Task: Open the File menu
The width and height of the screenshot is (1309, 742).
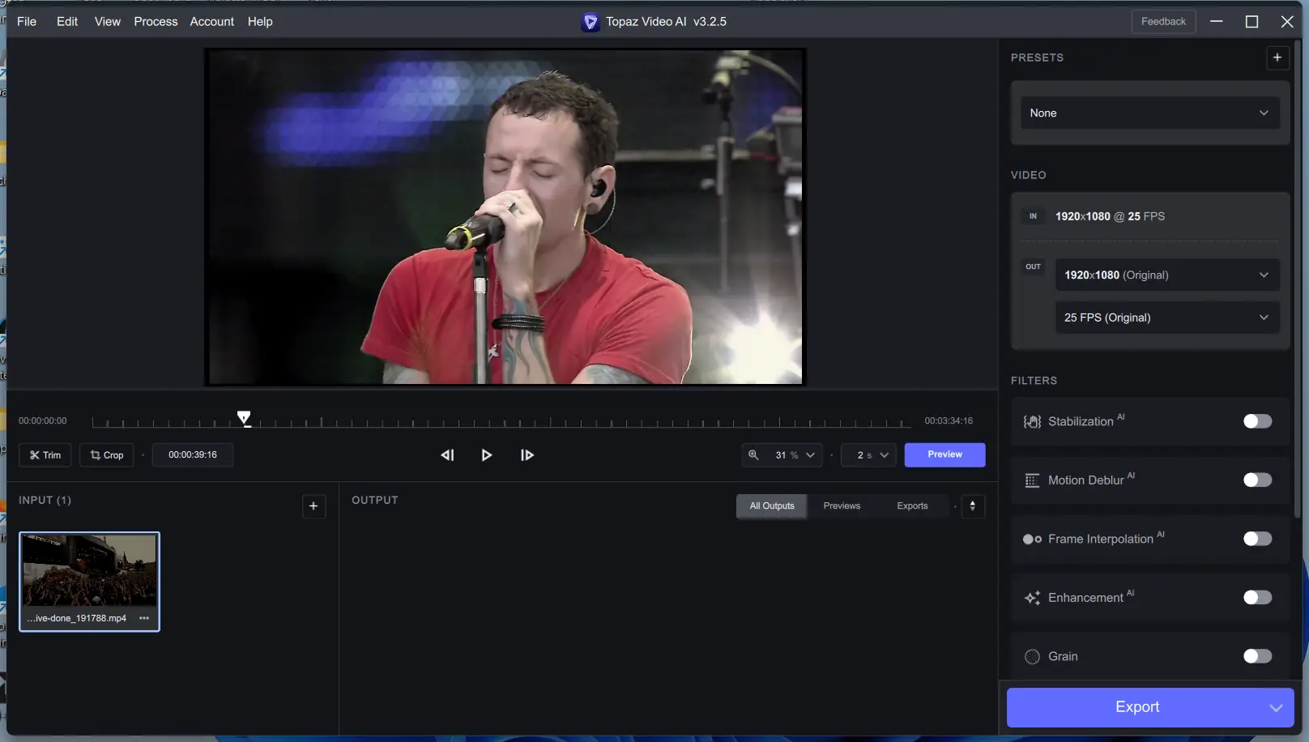Action: [27, 22]
